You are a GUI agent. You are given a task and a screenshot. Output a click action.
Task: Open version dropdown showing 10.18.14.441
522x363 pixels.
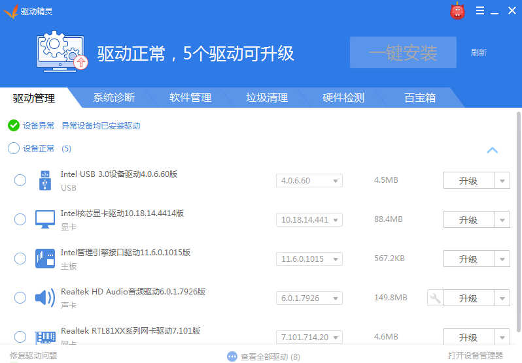pyautogui.click(x=309, y=220)
